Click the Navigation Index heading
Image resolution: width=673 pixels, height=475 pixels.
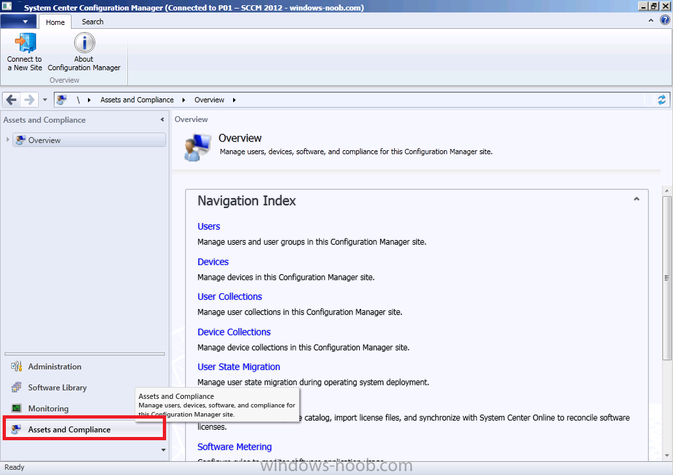247,201
